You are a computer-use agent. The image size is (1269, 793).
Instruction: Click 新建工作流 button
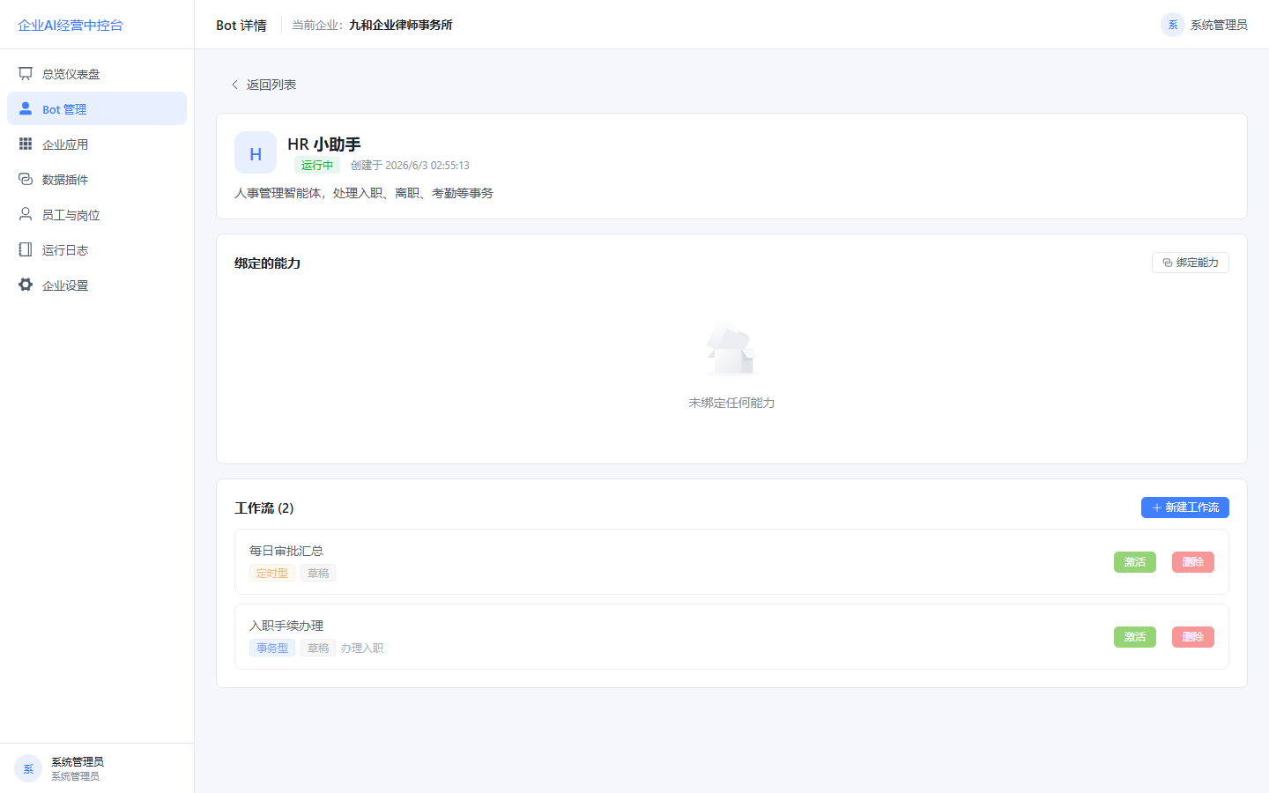[1185, 508]
